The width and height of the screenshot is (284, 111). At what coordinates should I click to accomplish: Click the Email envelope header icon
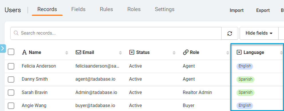click(x=78, y=53)
